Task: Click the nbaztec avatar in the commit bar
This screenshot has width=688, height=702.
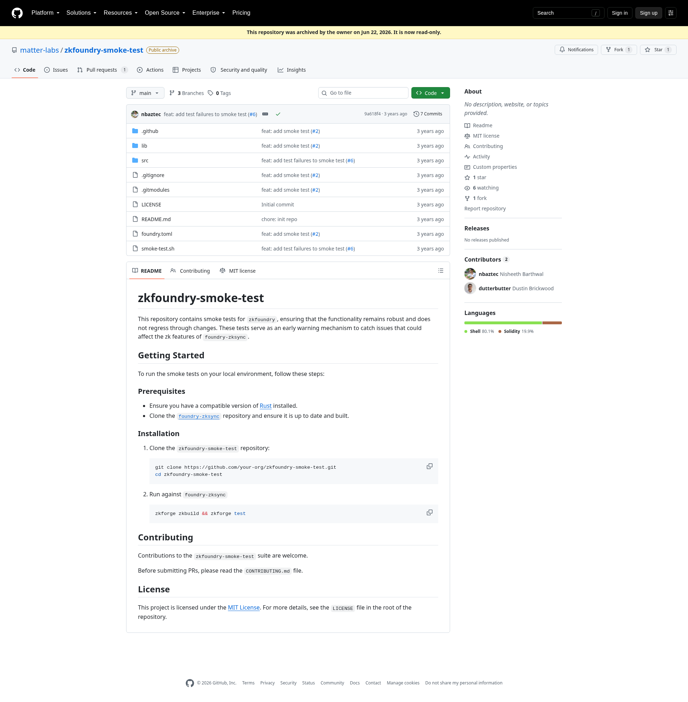Action: click(135, 114)
